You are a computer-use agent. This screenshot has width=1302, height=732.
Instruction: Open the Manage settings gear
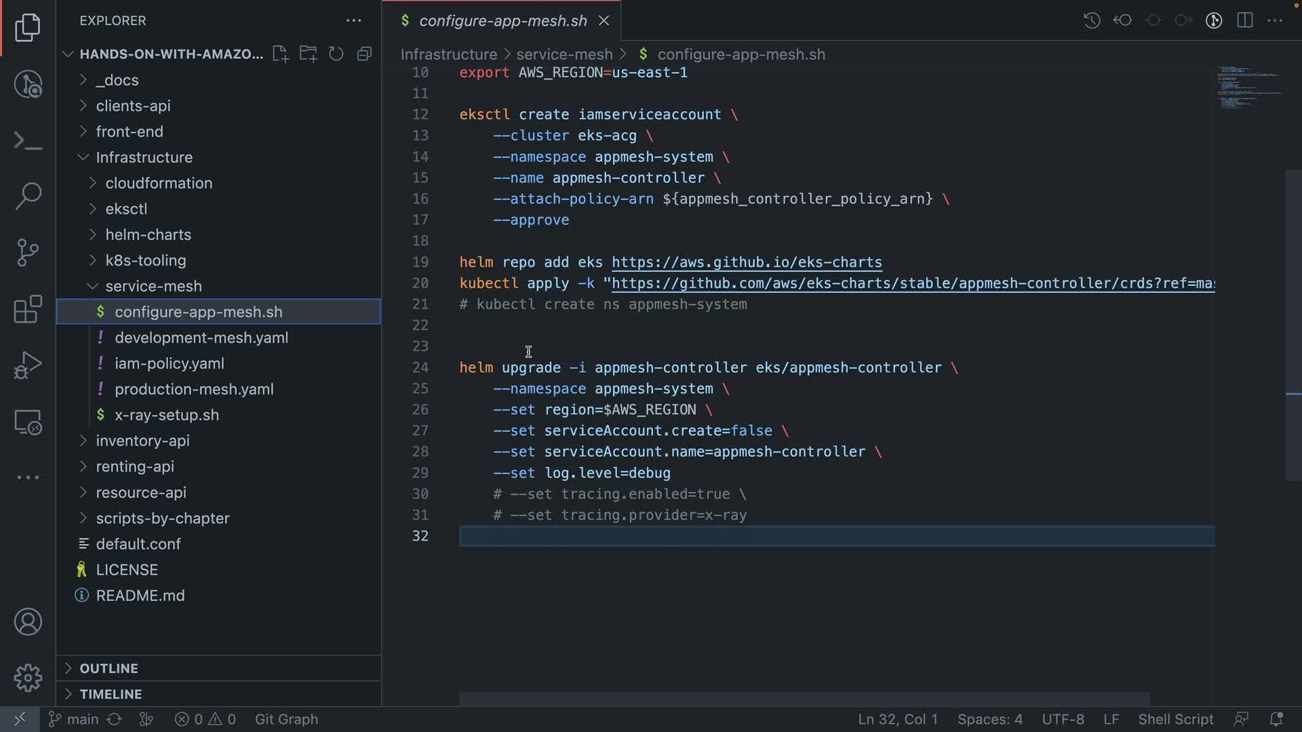pos(28,678)
